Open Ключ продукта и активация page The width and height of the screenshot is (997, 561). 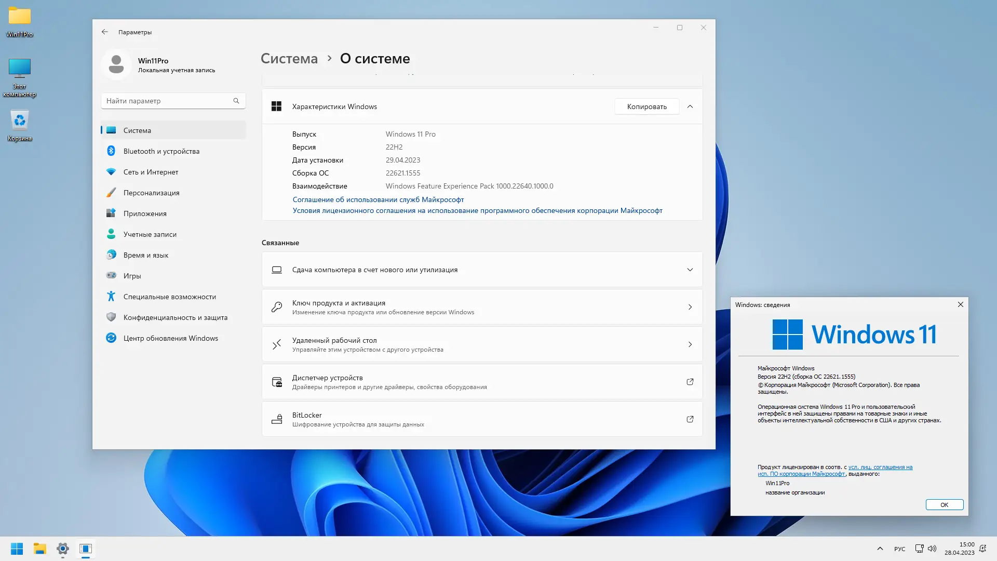click(482, 307)
